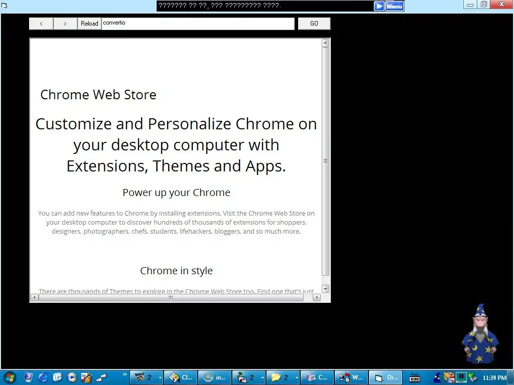This screenshot has height=385, width=514.
Task: Switch to the 'W...' taskbar window
Action: coord(351,377)
